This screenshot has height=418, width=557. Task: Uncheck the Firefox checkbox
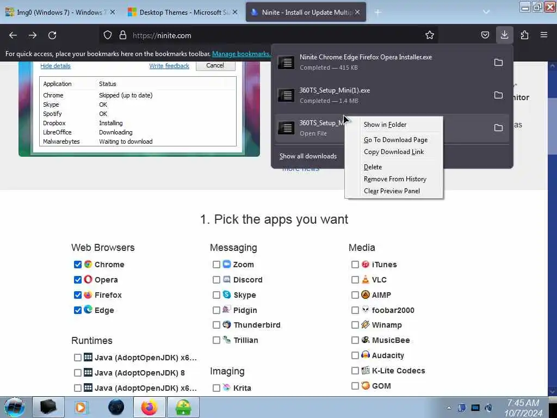(78, 295)
